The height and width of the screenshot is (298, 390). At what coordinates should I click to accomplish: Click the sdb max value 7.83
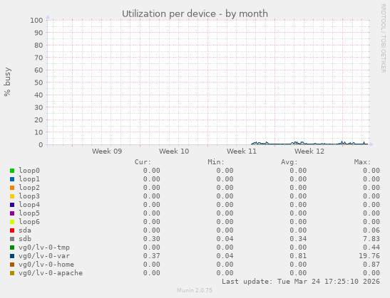(x=371, y=239)
